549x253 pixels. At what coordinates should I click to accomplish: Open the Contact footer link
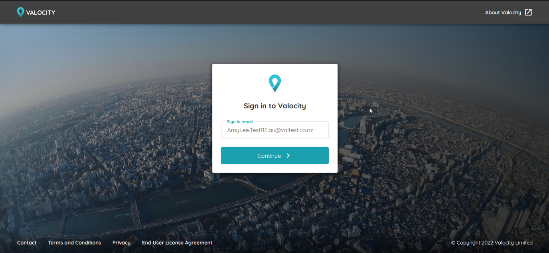coord(27,243)
